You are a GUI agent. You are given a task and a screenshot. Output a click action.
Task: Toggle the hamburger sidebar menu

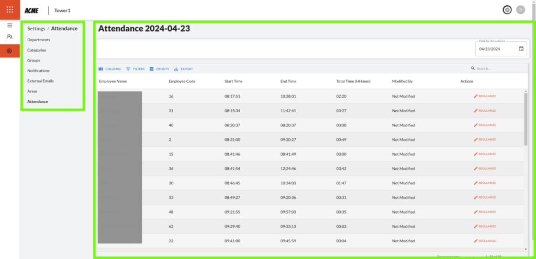tap(9, 25)
